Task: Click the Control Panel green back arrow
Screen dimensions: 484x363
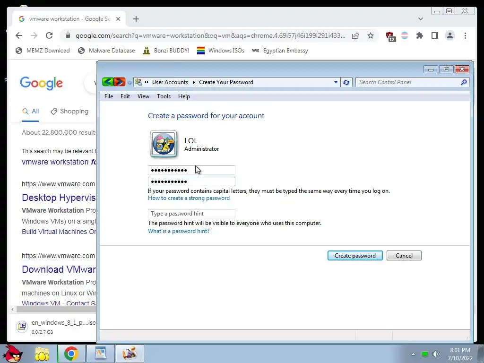Action: coord(108,82)
